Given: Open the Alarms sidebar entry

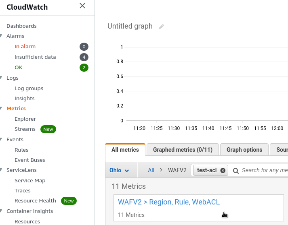Looking at the screenshot, I should (15, 36).
